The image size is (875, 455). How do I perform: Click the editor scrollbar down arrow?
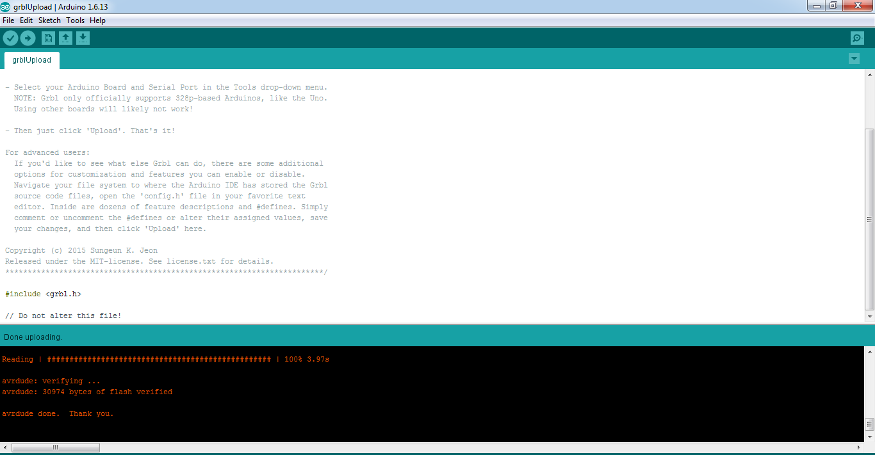point(869,316)
